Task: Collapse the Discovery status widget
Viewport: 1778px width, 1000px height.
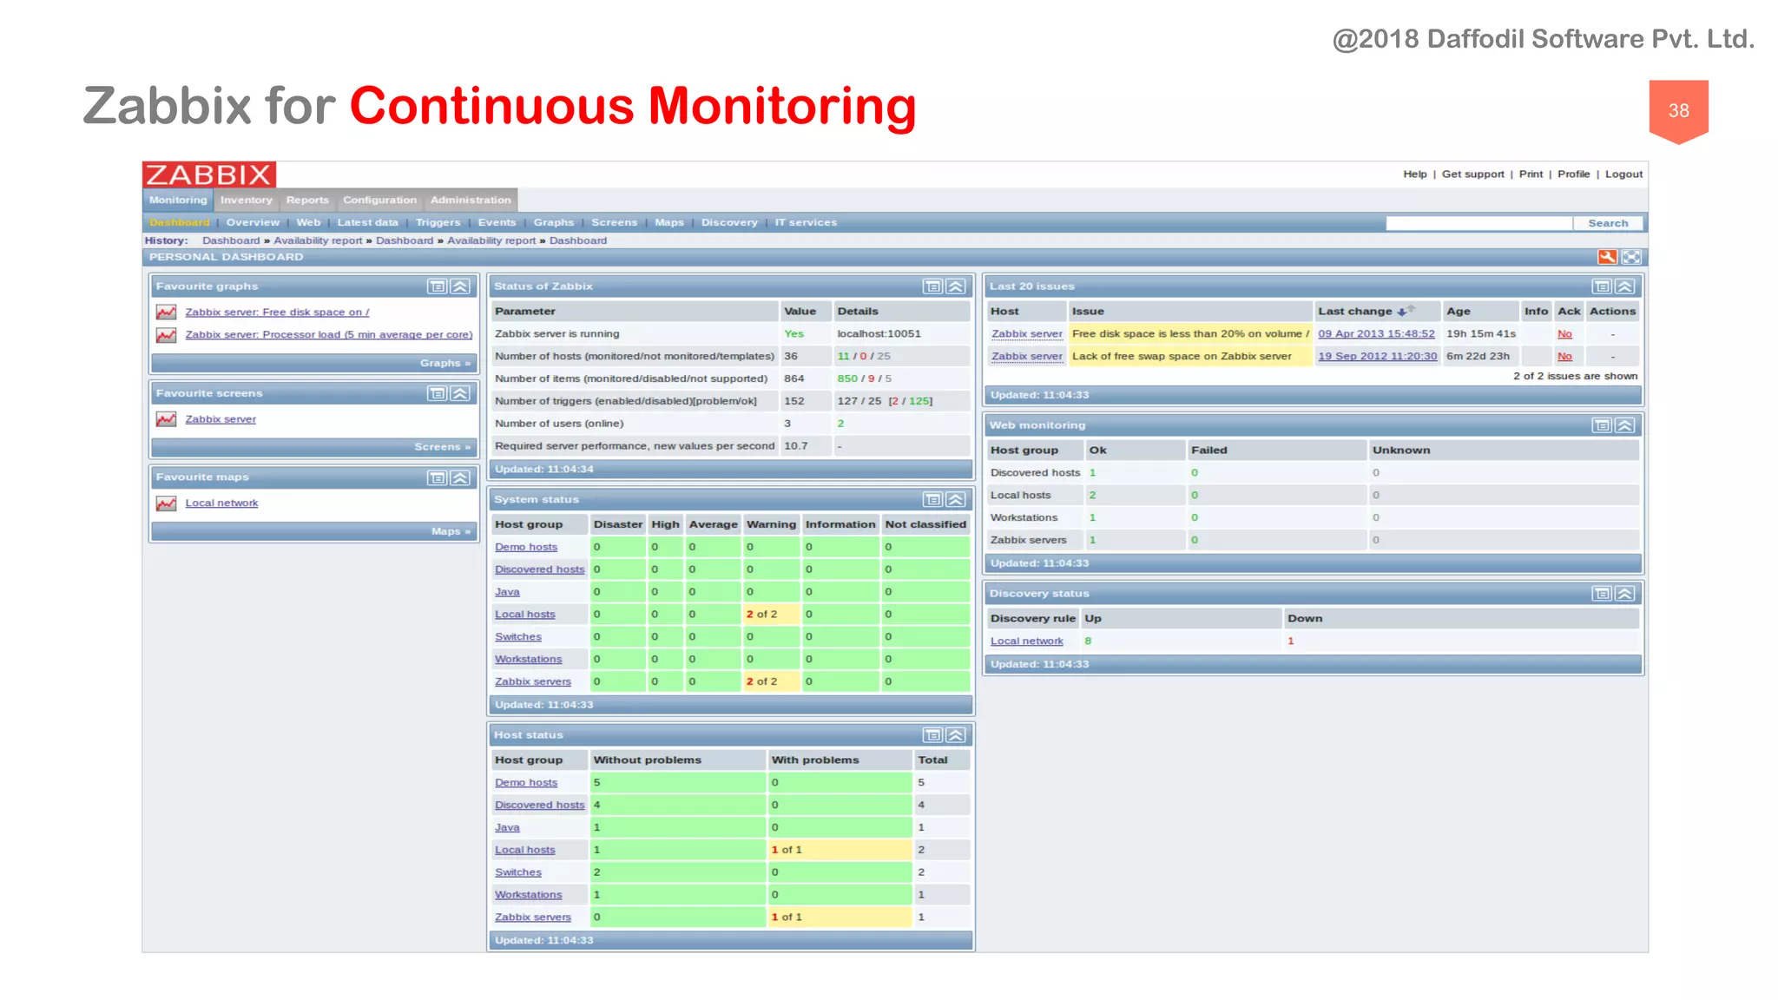Action: (x=1625, y=594)
